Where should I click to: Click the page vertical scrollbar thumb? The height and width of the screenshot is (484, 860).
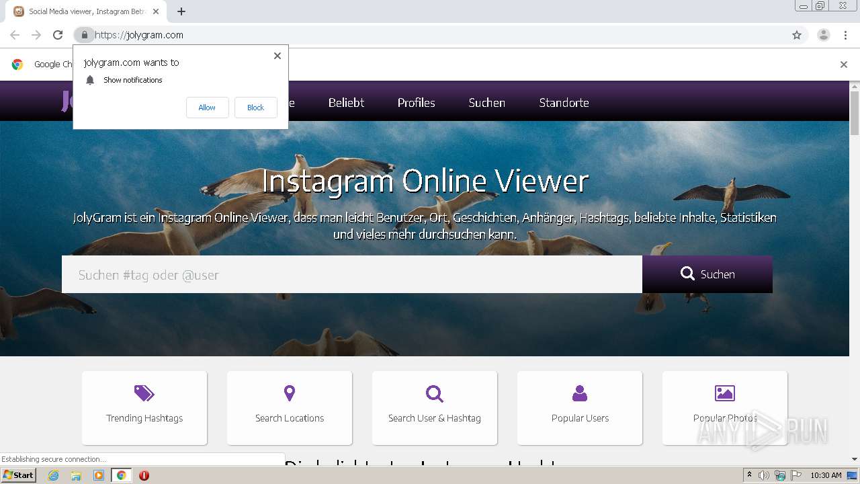click(855, 113)
